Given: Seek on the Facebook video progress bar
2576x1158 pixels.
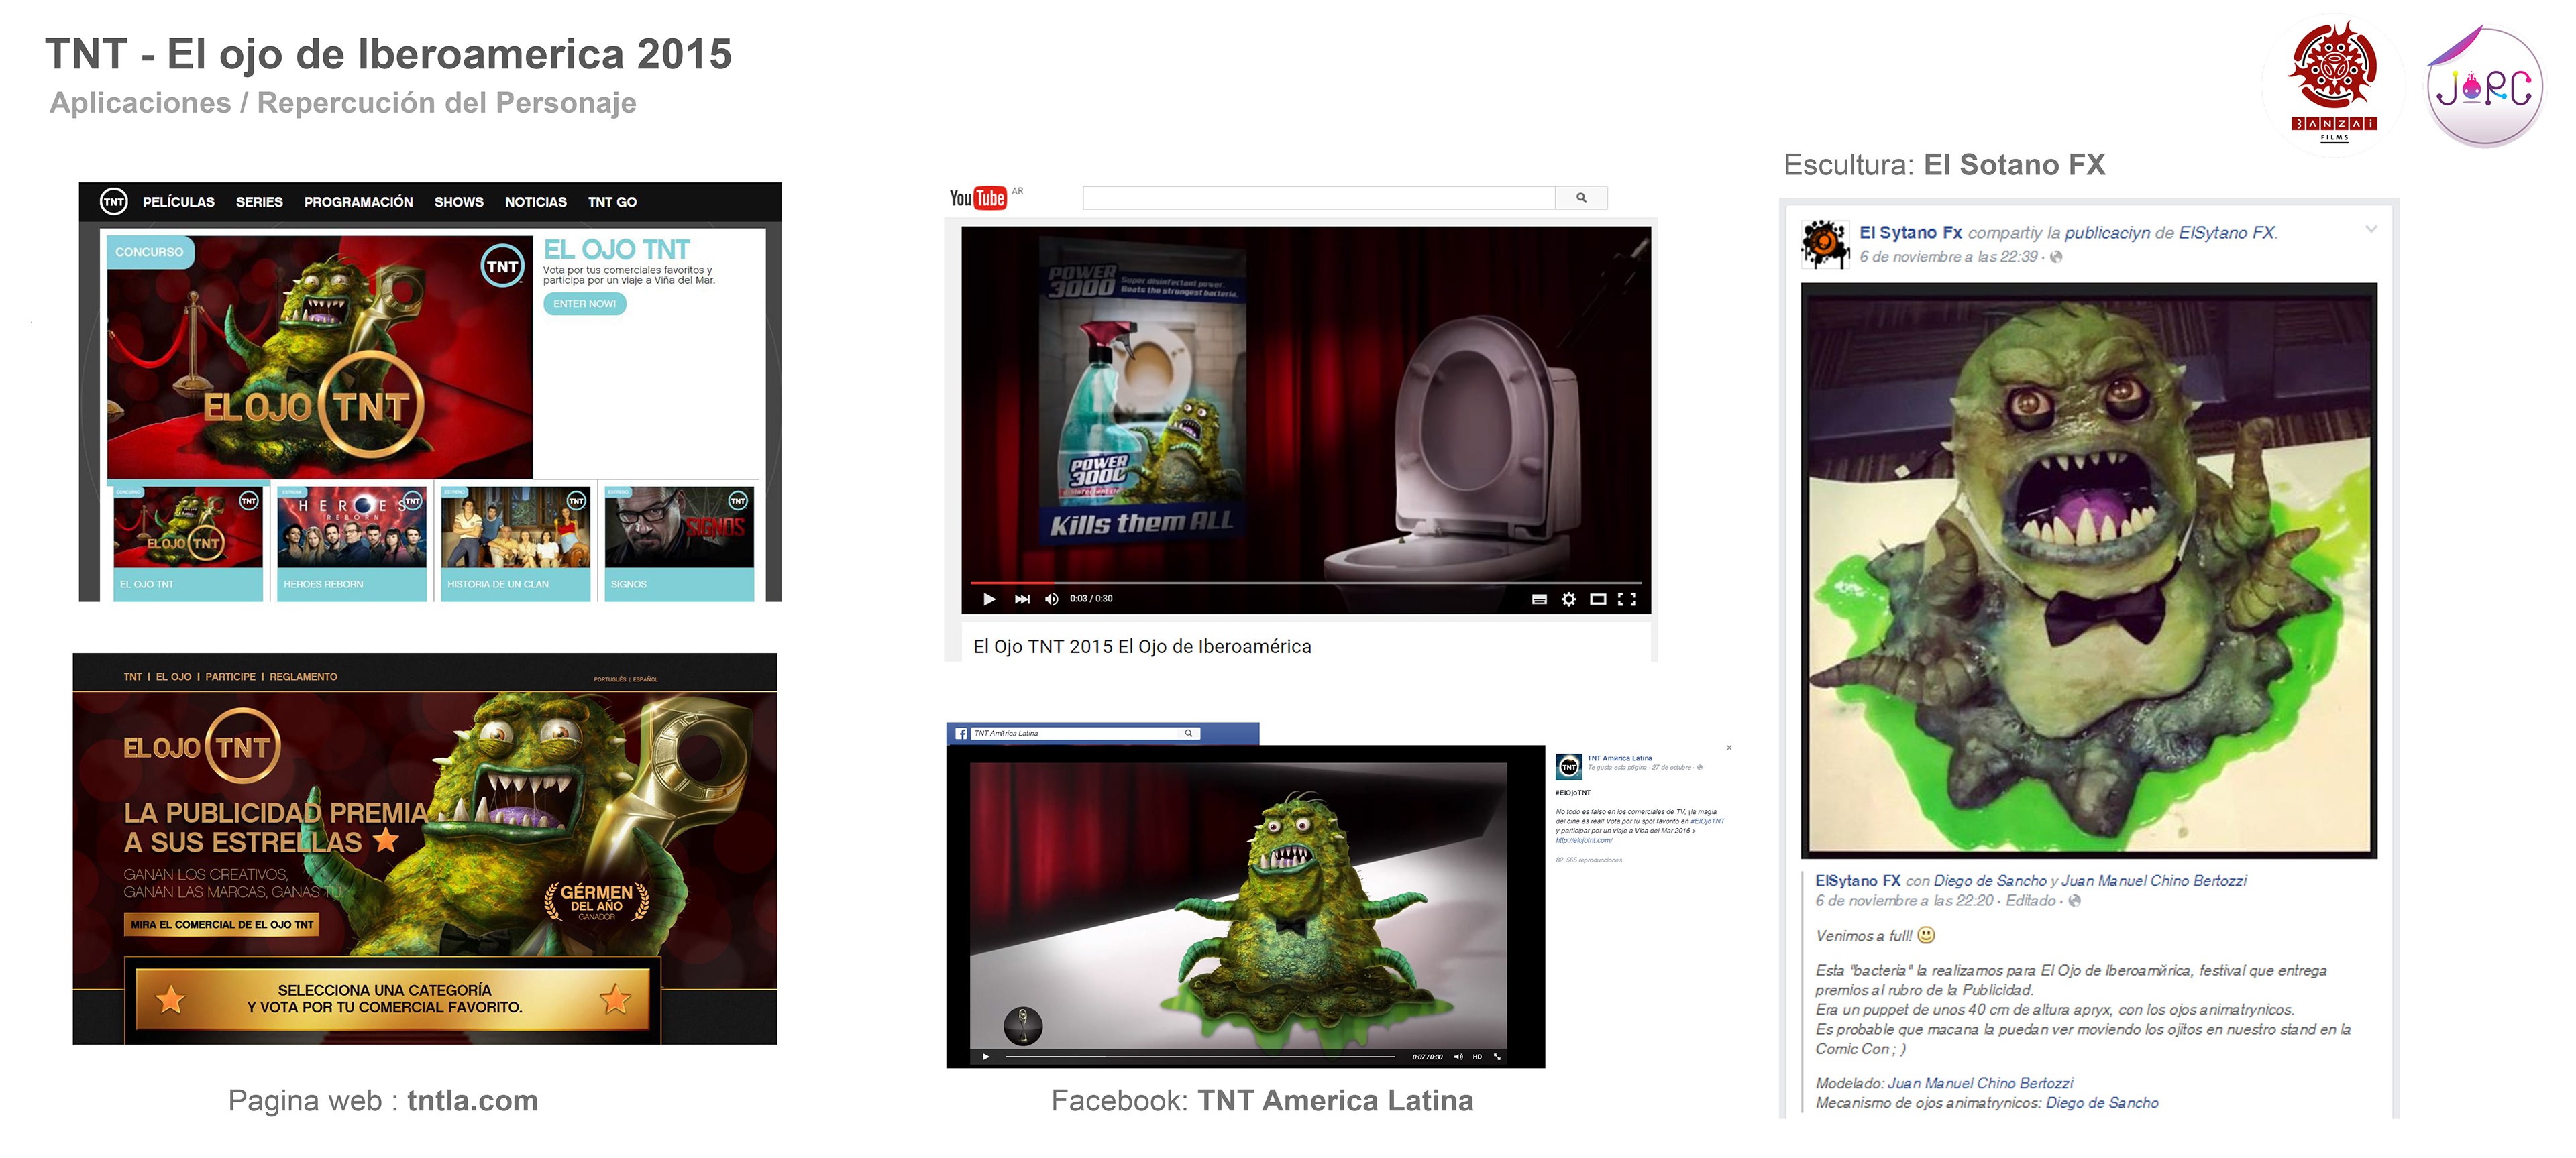Looking at the screenshot, I should point(1200,1056).
